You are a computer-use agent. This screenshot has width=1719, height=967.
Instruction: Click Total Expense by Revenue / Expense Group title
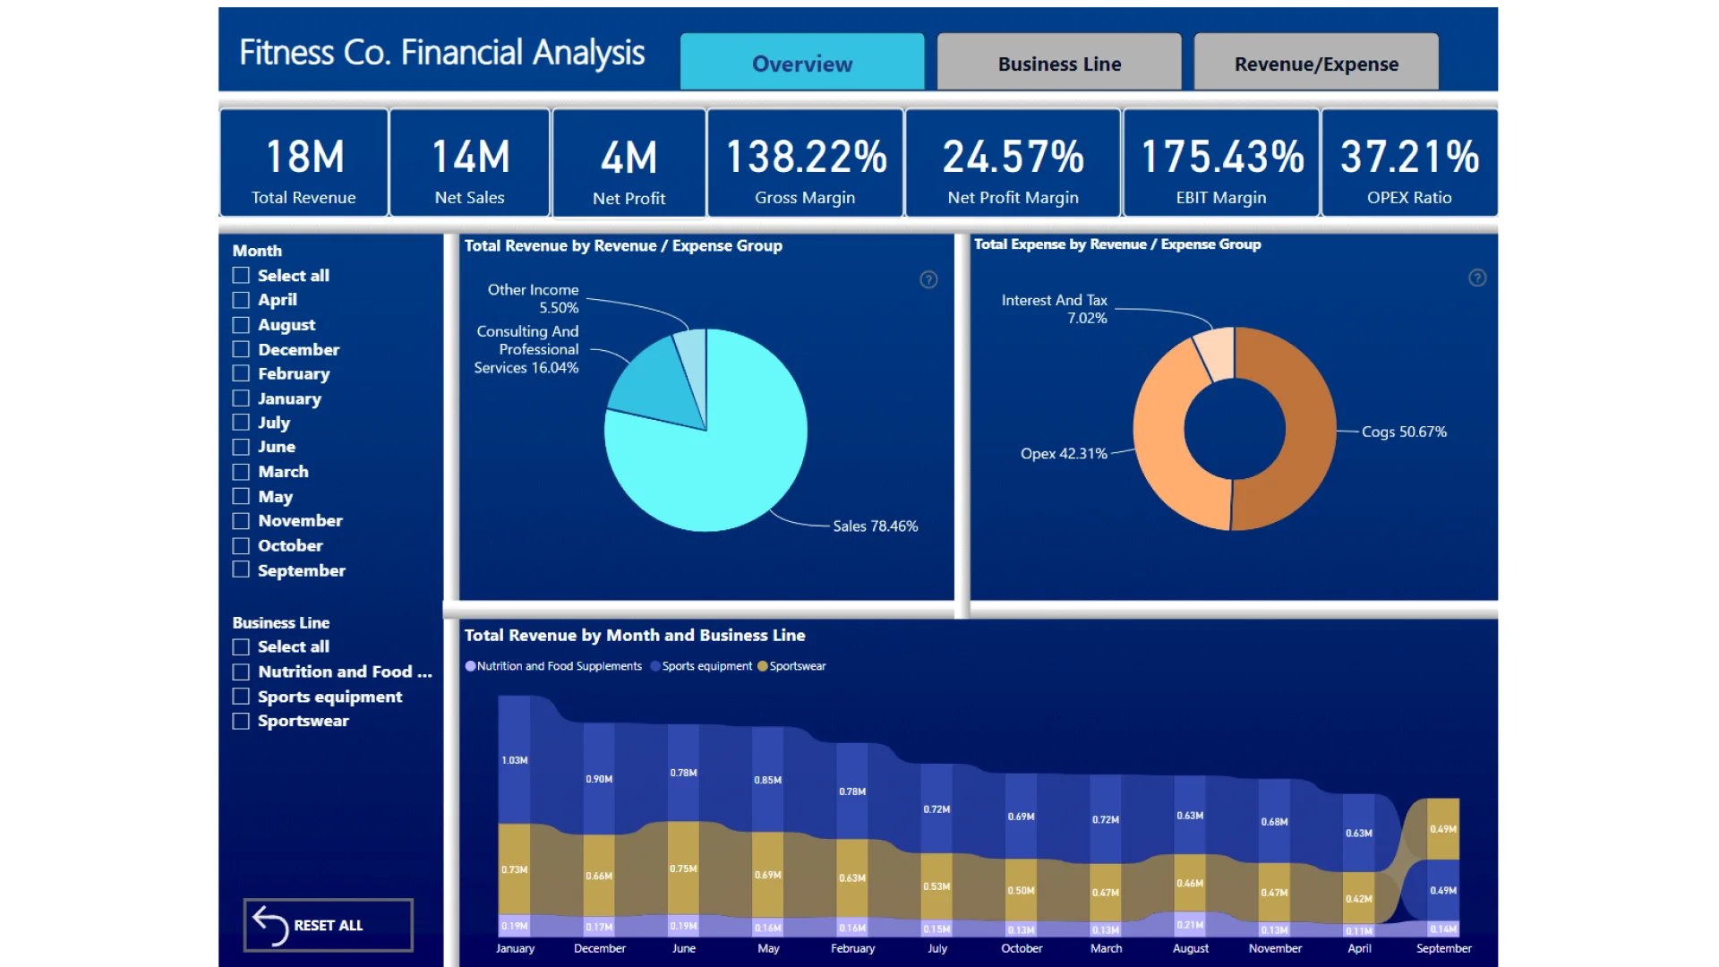coord(1117,244)
